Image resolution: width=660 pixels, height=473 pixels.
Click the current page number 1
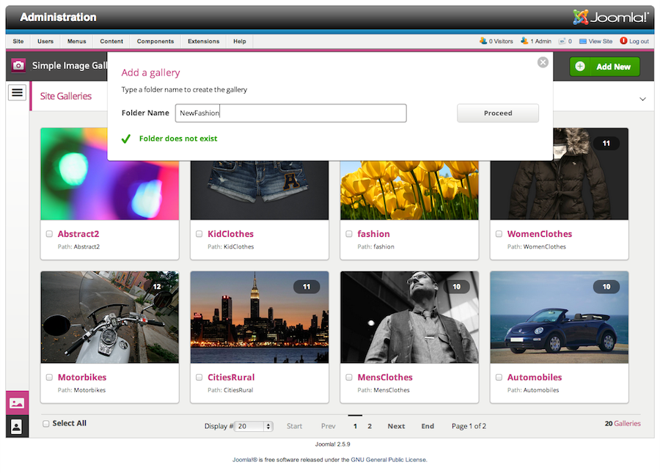[x=355, y=426]
